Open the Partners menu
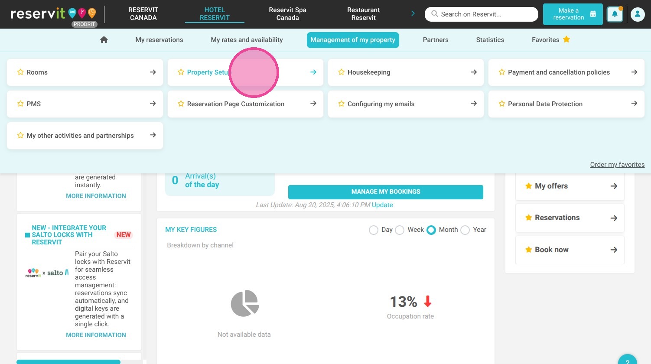This screenshot has width=651, height=364. coord(436,40)
